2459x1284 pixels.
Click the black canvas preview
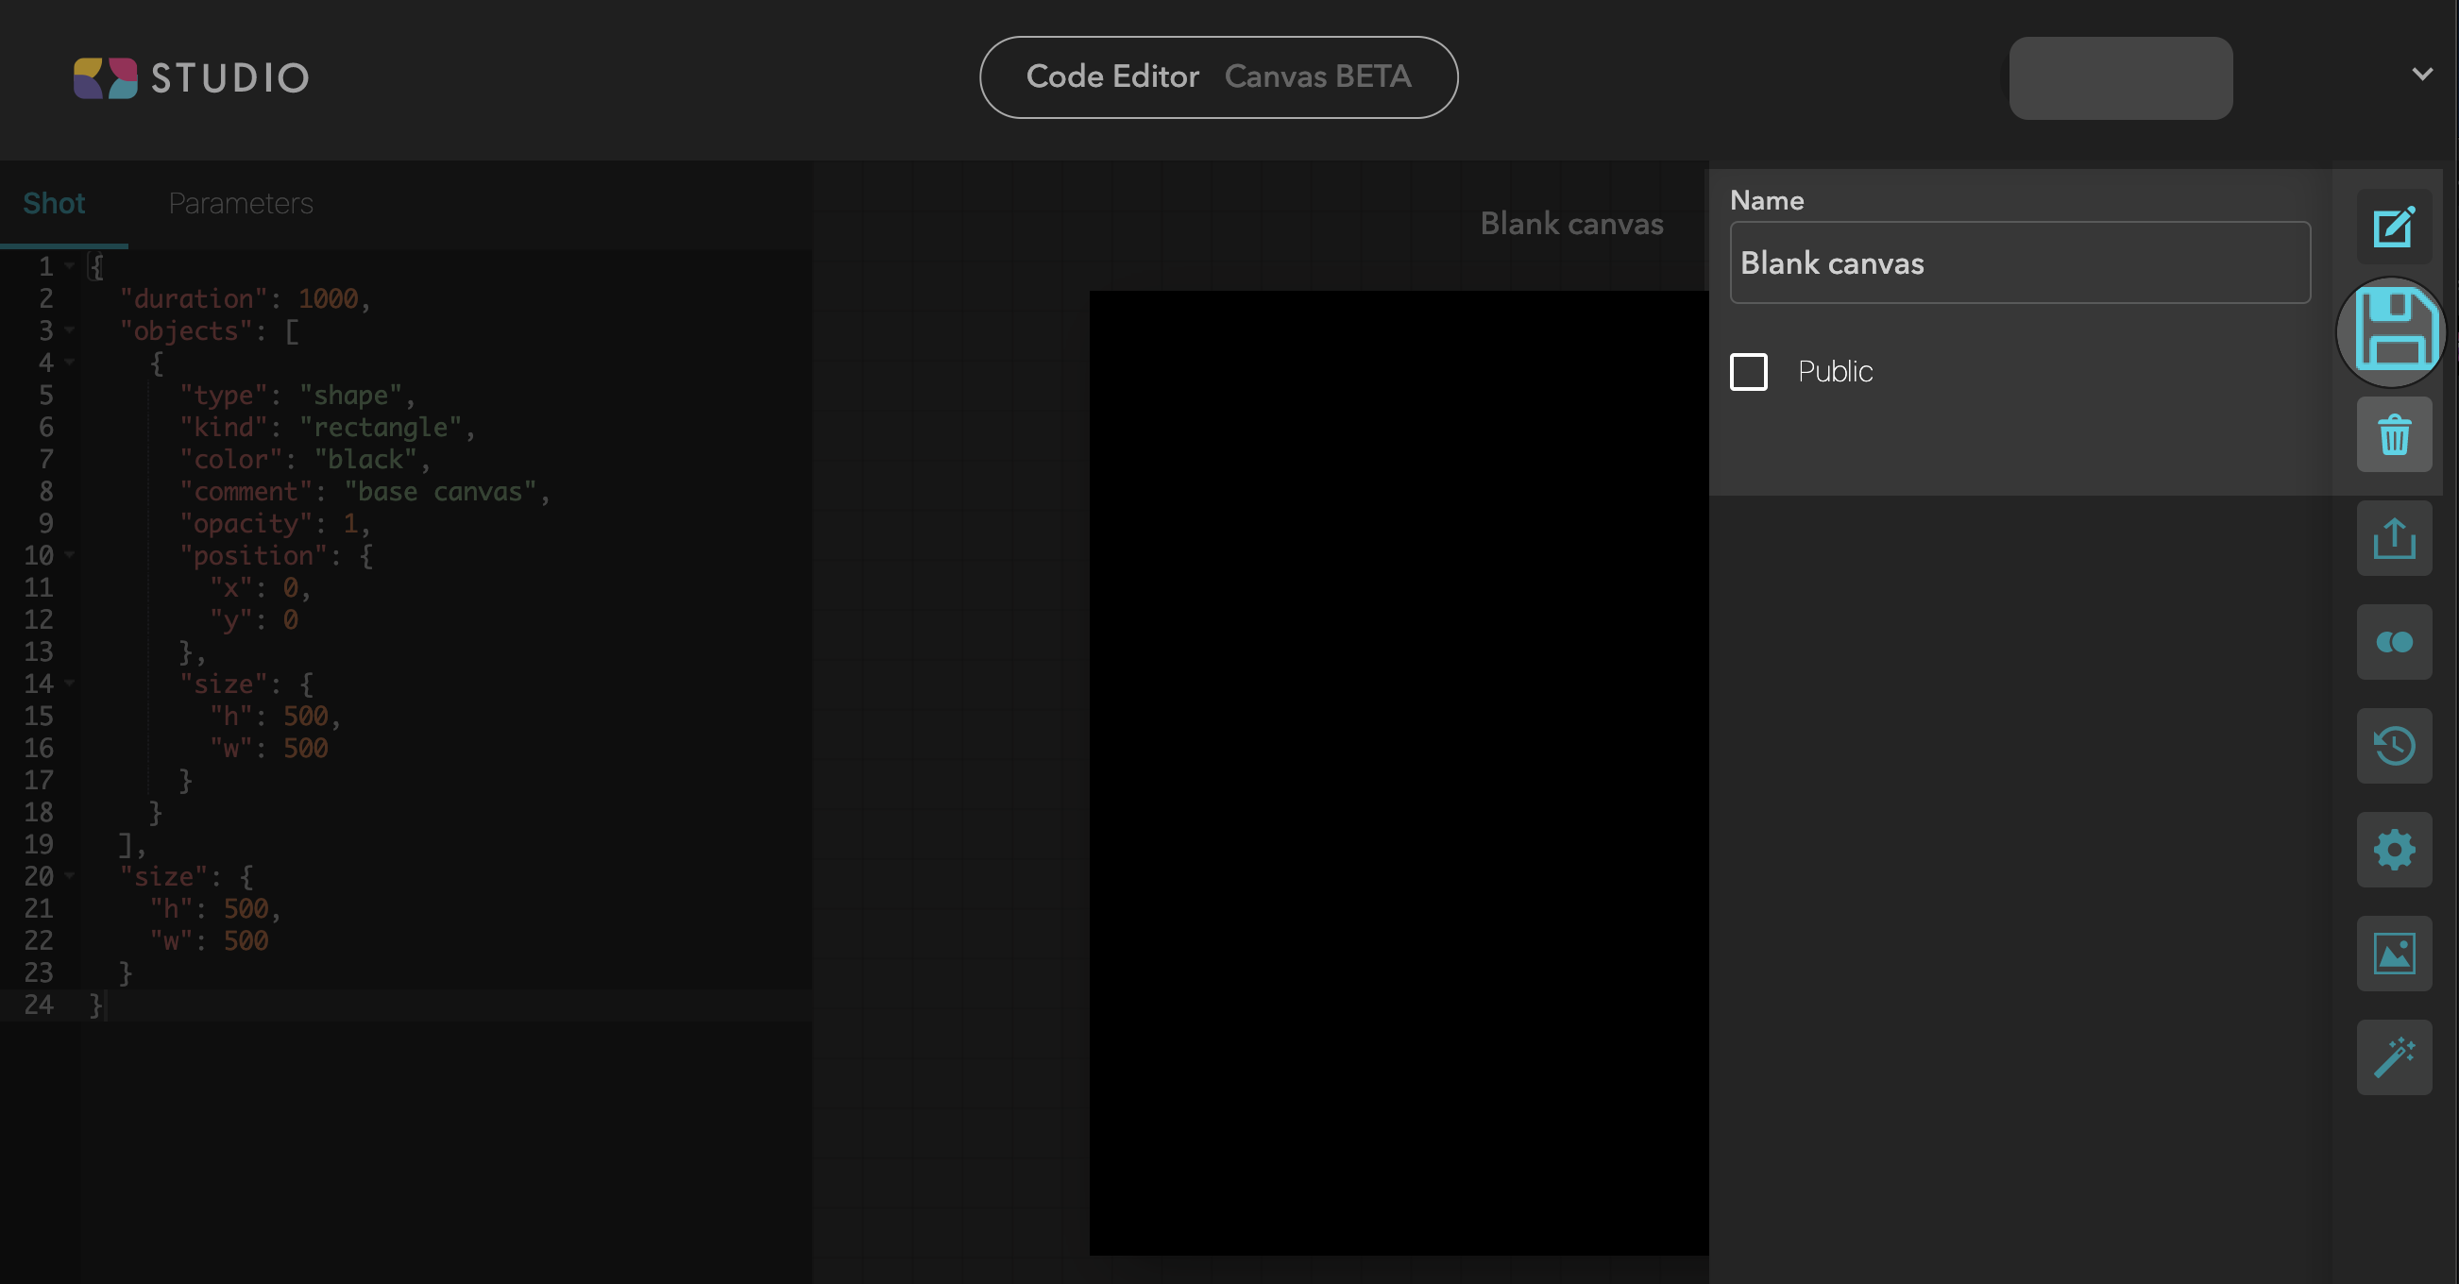(x=1399, y=773)
